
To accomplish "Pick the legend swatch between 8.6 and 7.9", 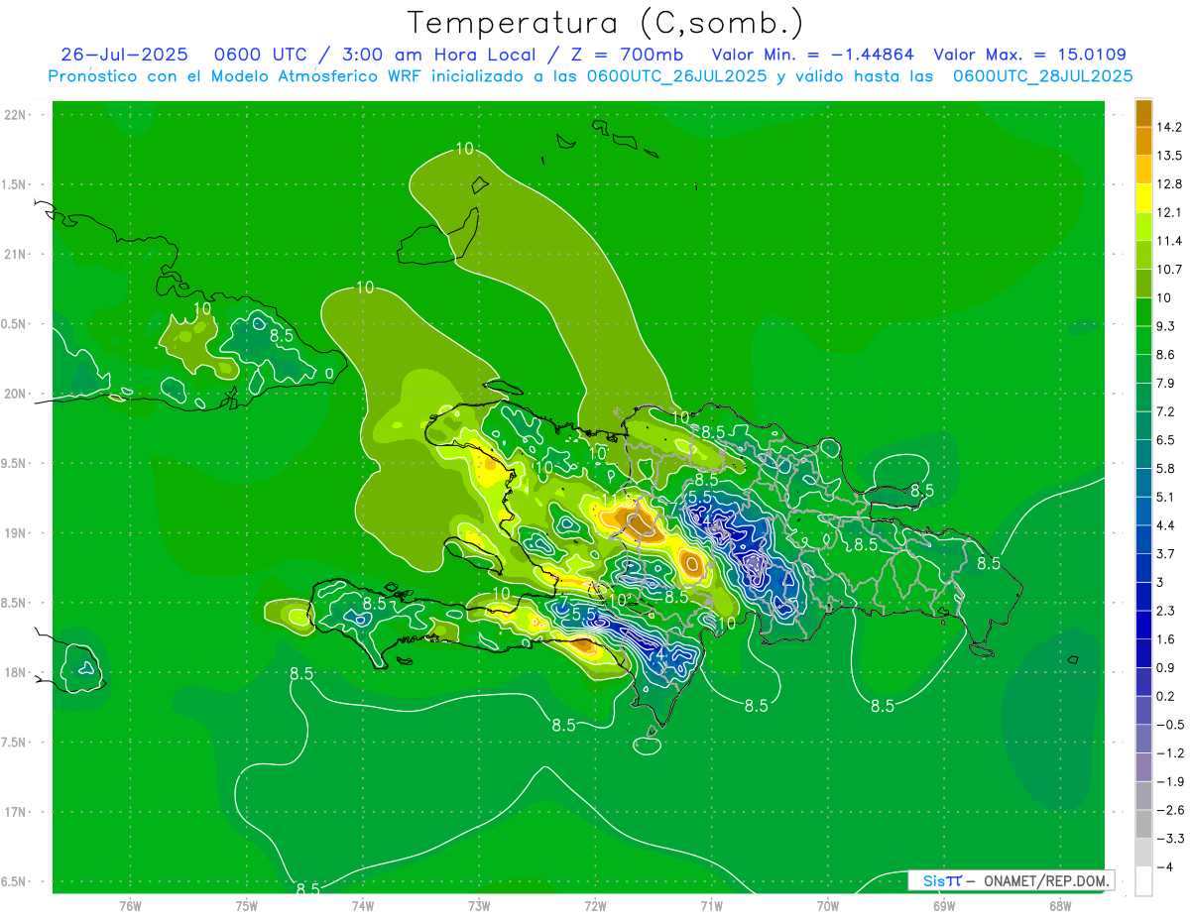I will [1143, 368].
